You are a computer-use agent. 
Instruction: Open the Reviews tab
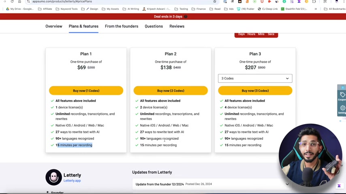(177, 26)
